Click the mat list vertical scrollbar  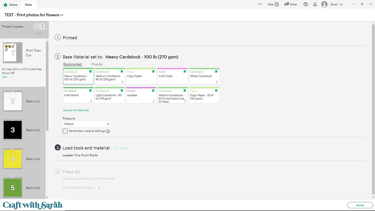click(x=47, y=86)
